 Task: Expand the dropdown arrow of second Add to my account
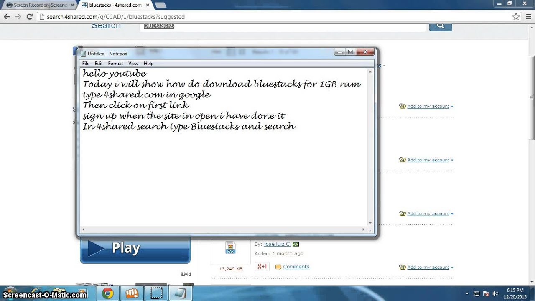[x=452, y=161]
